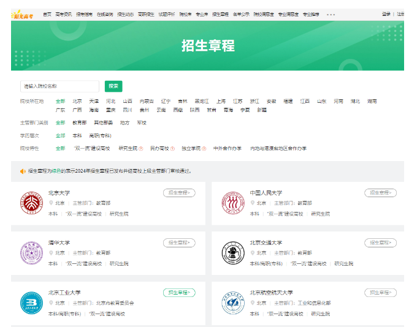Viewport: 409px width, 327px height.
Task: Click the location pin under 北京大学
Action: (51, 203)
